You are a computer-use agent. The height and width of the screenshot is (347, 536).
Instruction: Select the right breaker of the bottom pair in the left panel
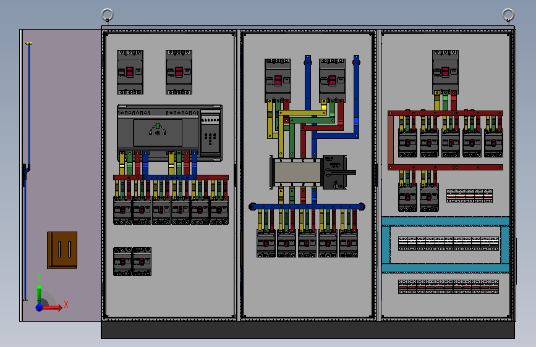[x=142, y=261]
